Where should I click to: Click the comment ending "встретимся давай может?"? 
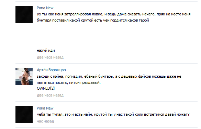tap(113, 114)
